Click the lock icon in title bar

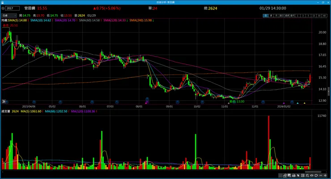point(2,2)
